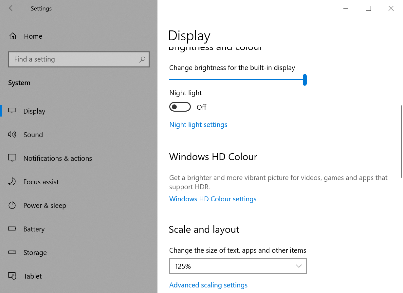Screen dimensions: 403x293
Task: Click the Tablet icon in sidebar
Action: coord(12,276)
